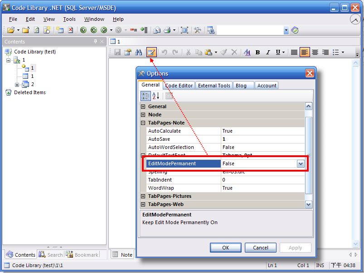Open the EditModePermanent value dropdown
364x273 pixels.
click(x=301, y=164)
